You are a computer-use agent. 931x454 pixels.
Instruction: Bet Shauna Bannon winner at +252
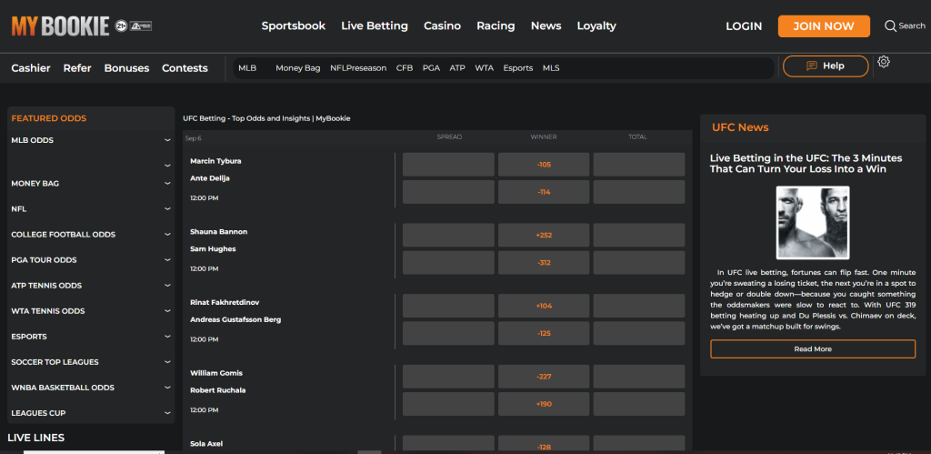tap(544, 236)
